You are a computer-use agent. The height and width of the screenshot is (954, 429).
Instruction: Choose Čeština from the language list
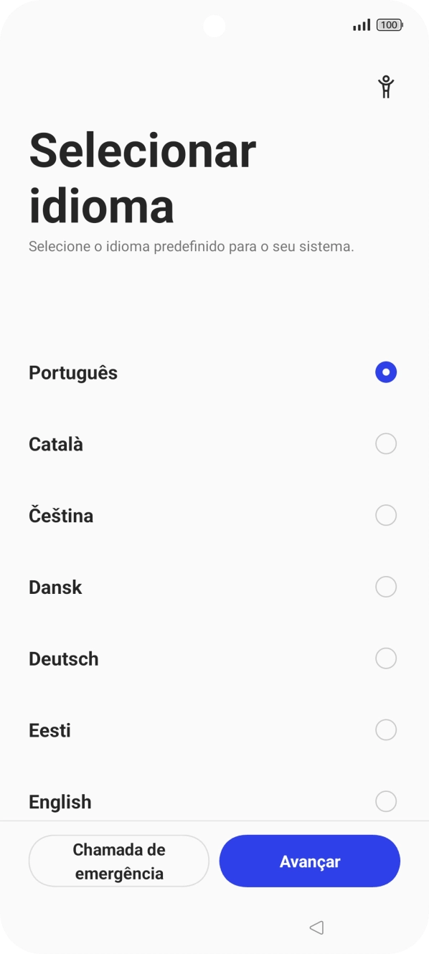tap(386, 515)
